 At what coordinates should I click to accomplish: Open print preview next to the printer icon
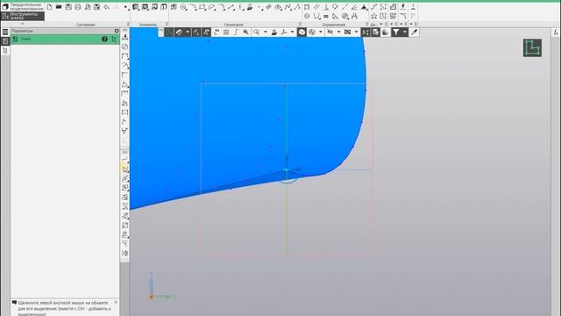click(x=88, y=7)
